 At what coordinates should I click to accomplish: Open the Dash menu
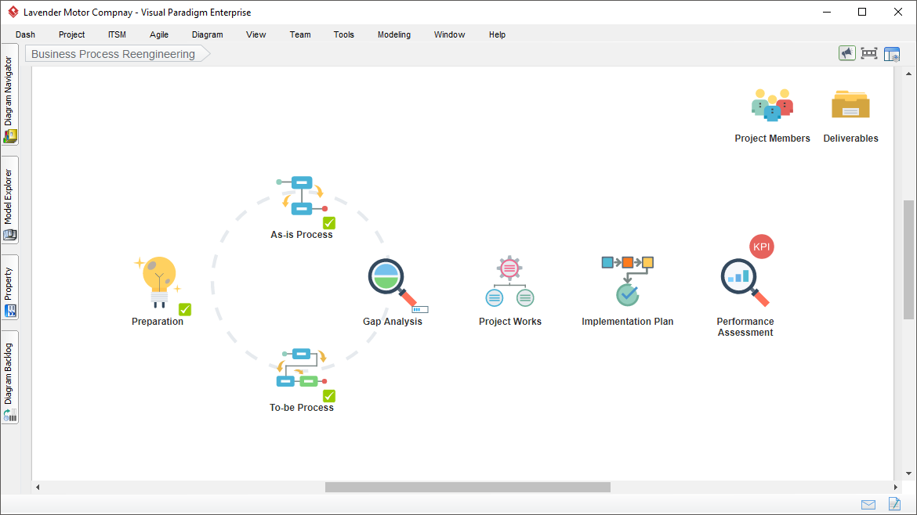[x=25, y=34]
